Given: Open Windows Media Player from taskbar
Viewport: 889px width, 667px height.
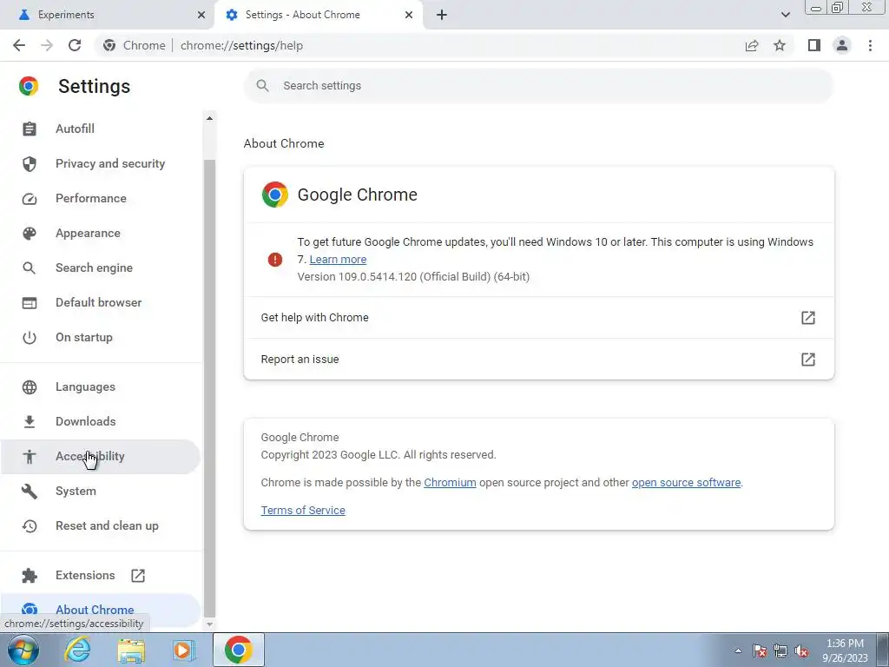Looking at the screenshot, I should coord(182,650).
